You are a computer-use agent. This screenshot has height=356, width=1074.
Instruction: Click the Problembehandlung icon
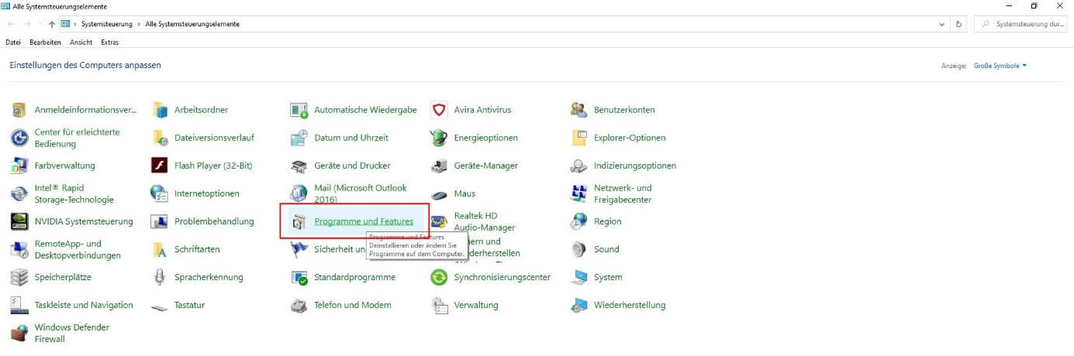coord(160,221)
